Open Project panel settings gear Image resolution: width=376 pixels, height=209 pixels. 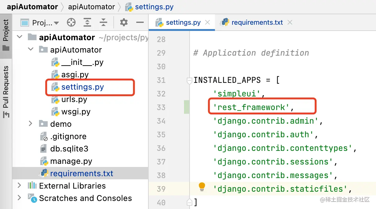[124, 23]
